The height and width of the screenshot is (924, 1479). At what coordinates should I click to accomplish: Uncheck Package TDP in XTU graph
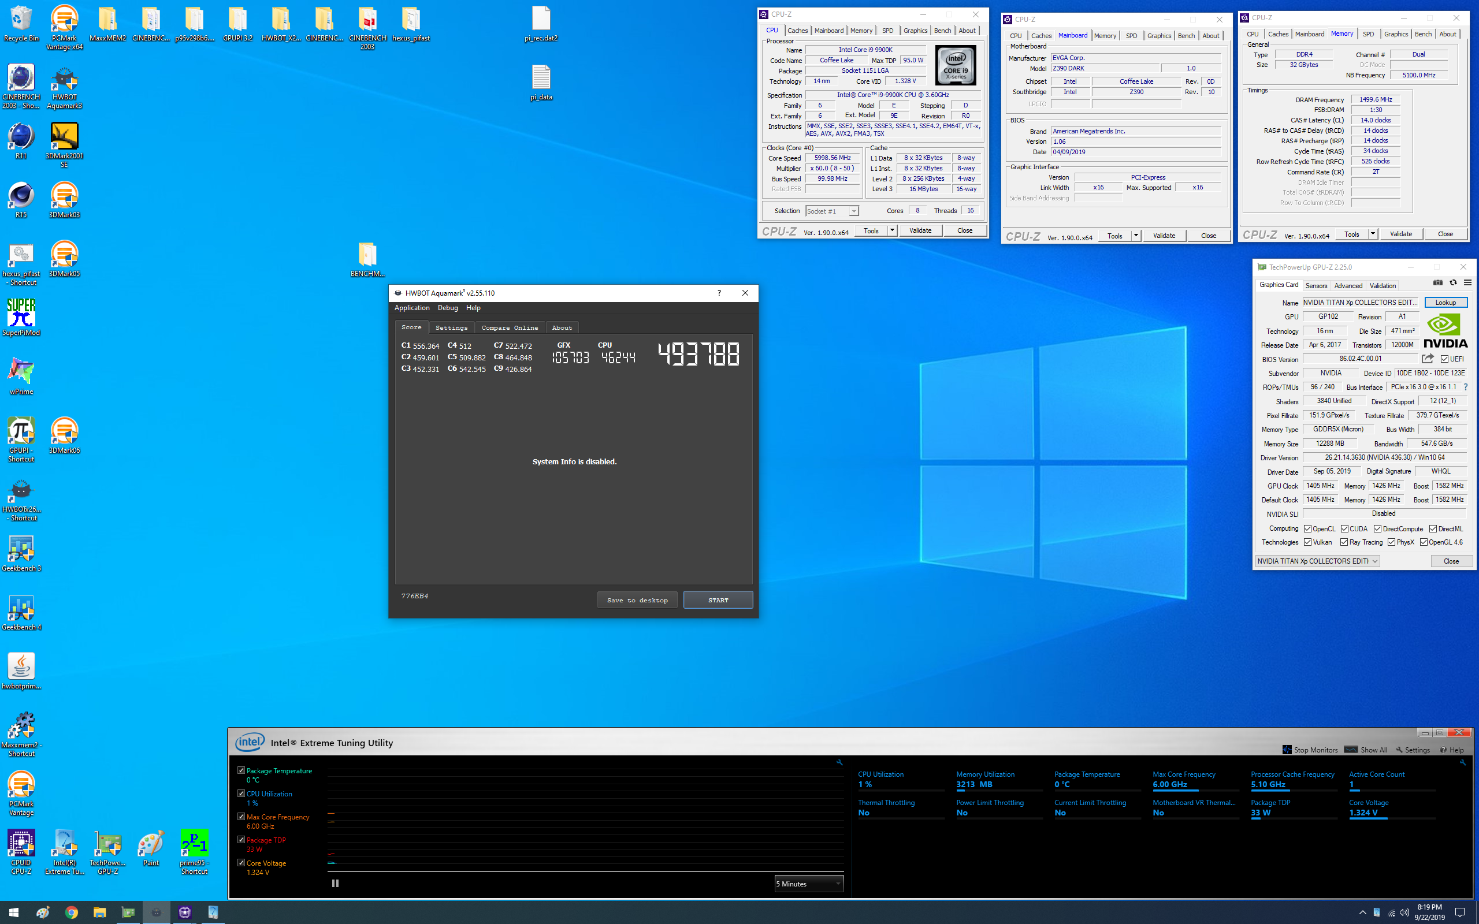[x=241, y=840]
